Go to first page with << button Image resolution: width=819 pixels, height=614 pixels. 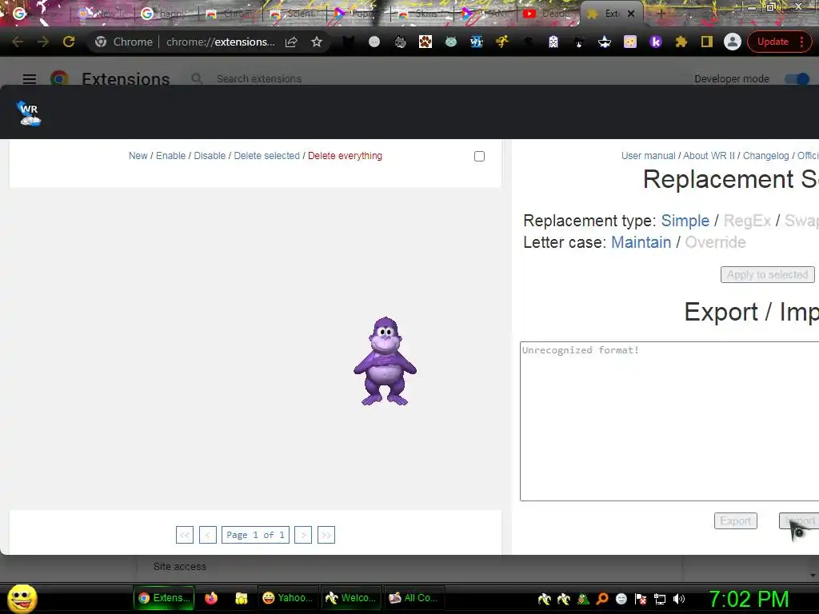point(185,535)
